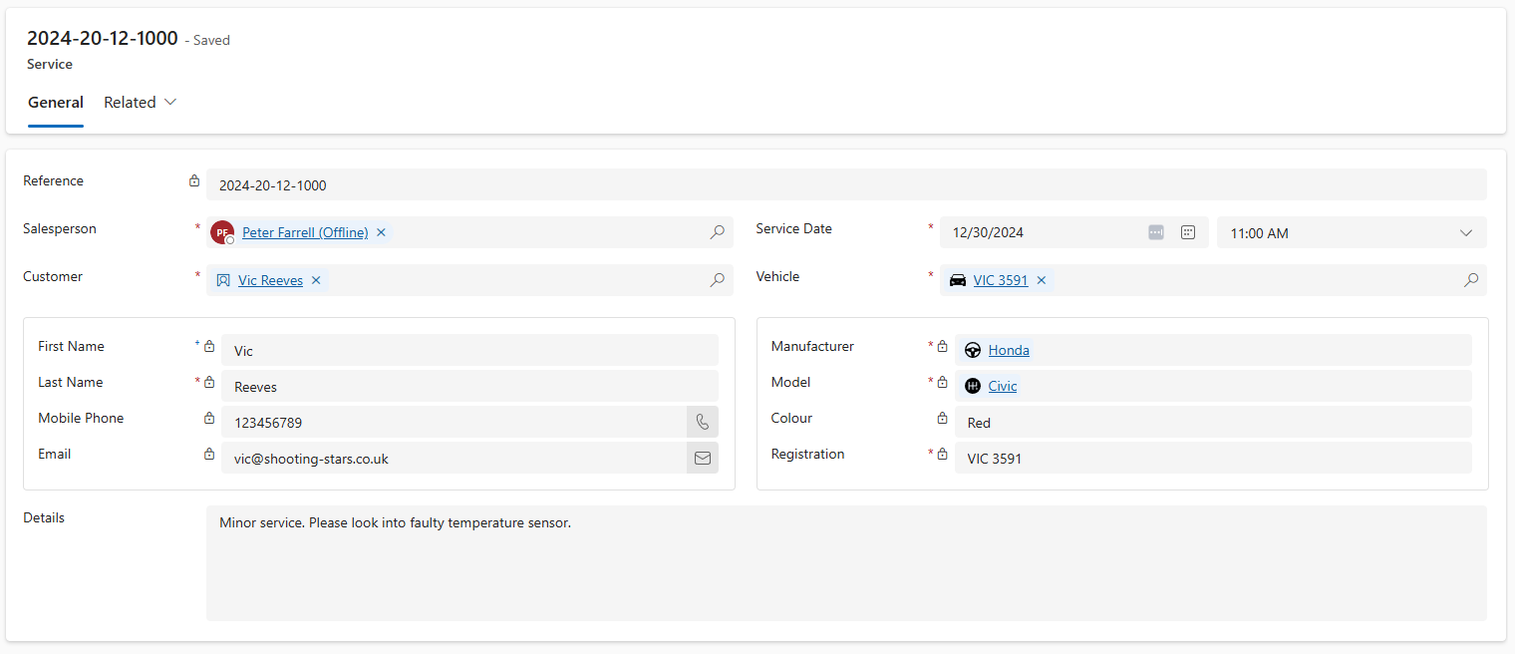The width and height of the screenshot is (1515, 654).
Task: Open the Customer lookup search magnifier
Action: click(717, 280)
